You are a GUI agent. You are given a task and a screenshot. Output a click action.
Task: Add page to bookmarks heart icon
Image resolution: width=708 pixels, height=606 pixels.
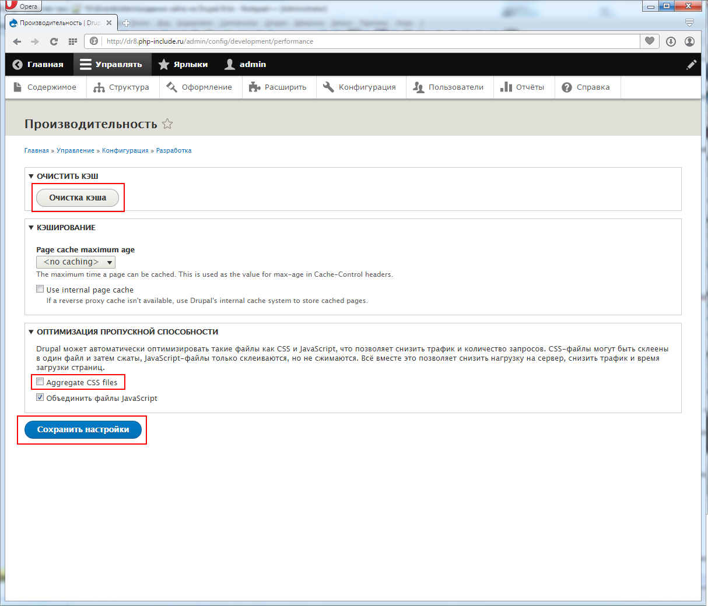point(650,41)
